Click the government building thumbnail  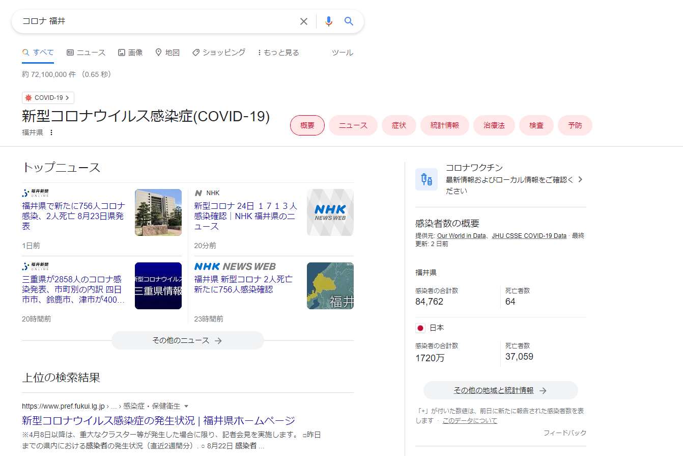[x=158, y=212]
